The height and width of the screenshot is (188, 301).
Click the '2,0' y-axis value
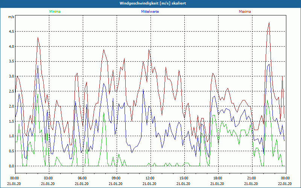(x=12, y=106)
